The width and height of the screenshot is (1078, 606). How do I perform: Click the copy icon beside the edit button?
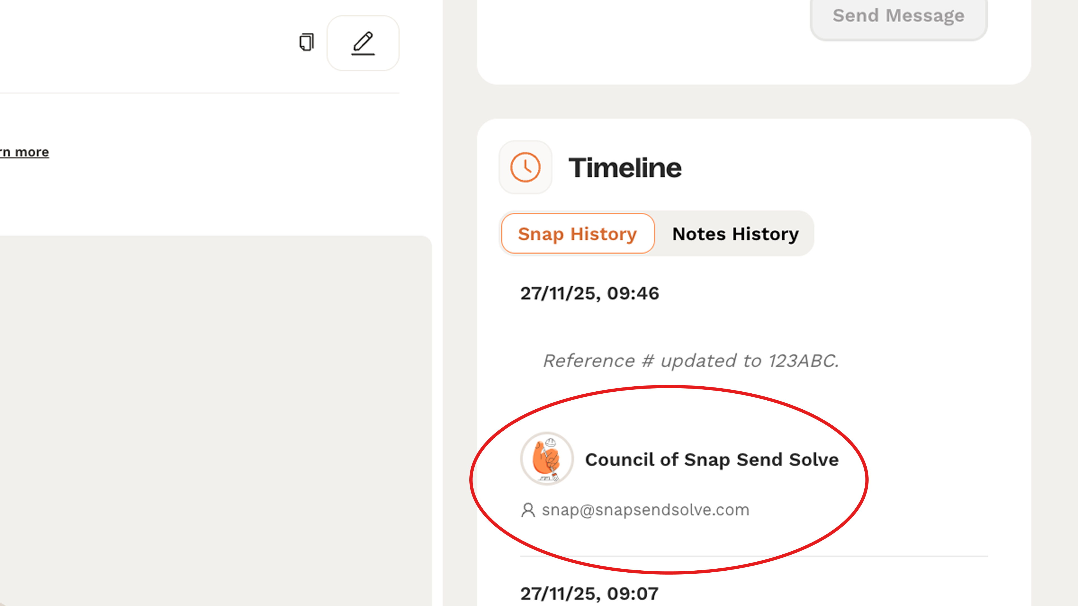pos(307,42)
